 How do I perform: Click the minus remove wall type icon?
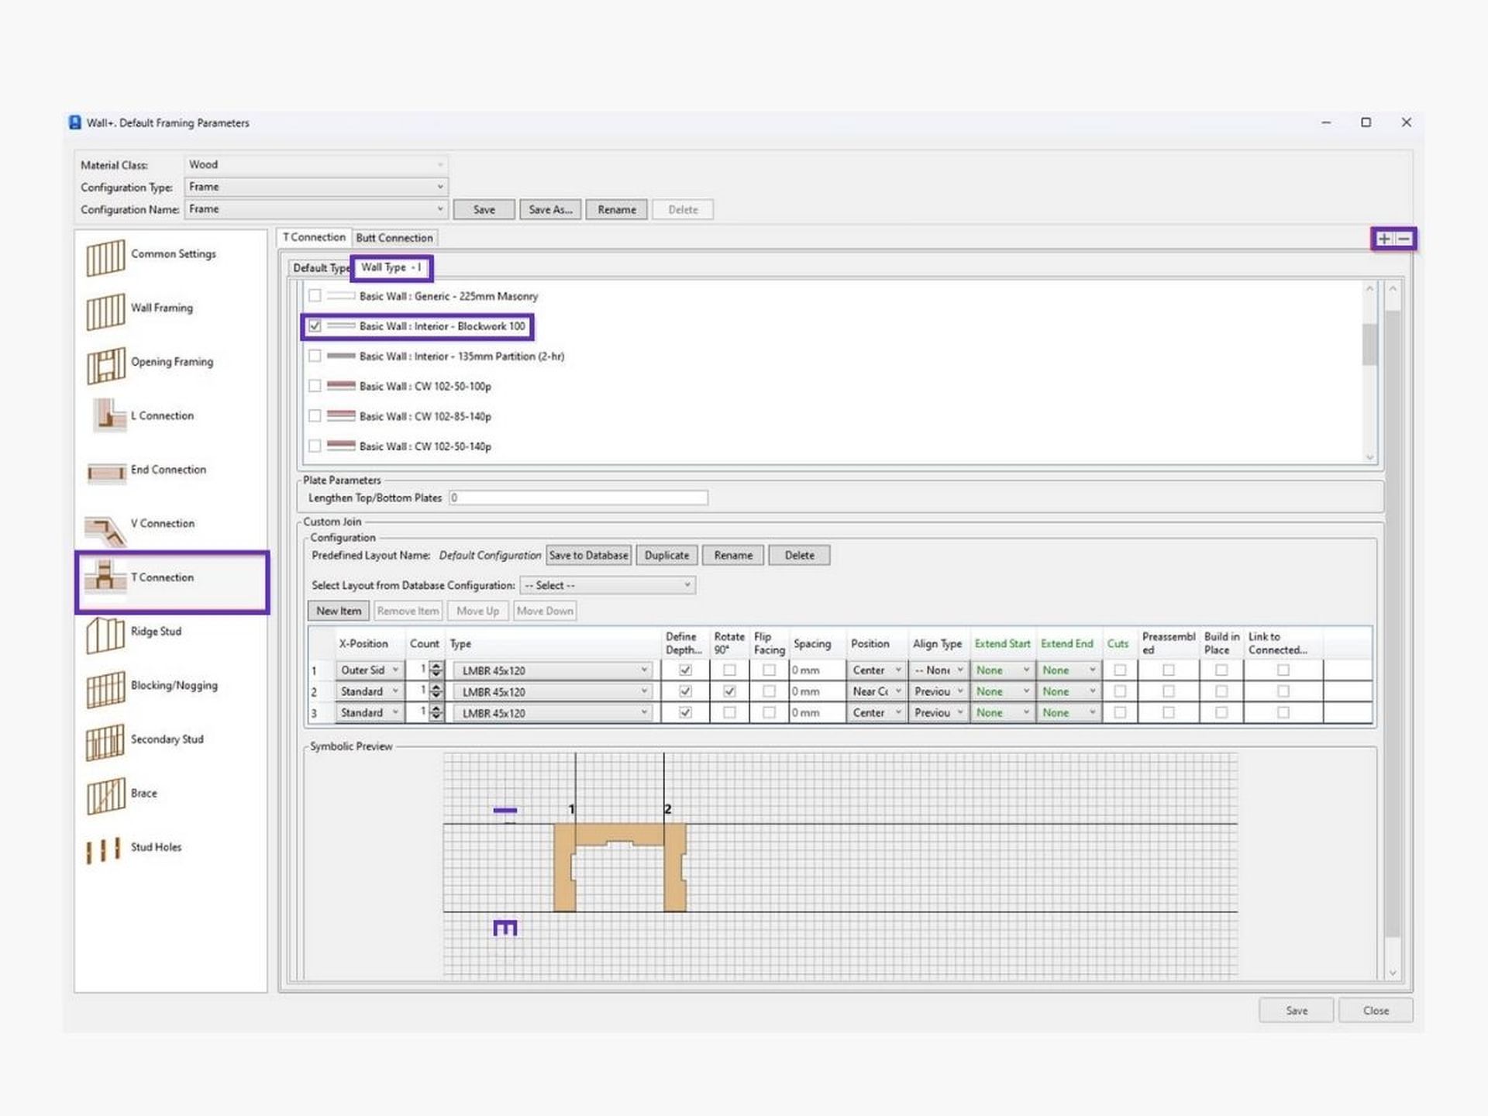(1404, 239)
